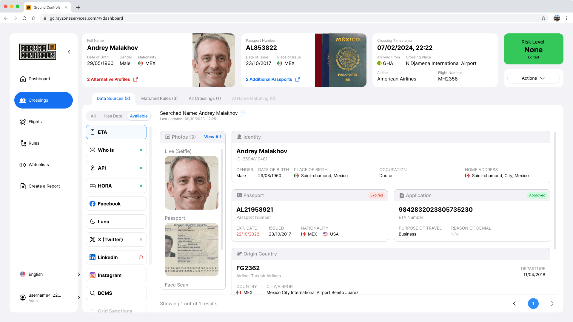The height and width of the screenshot is (322, 573).
Task: Select the 'Available' filter option
Action: (x=139, y=116)
